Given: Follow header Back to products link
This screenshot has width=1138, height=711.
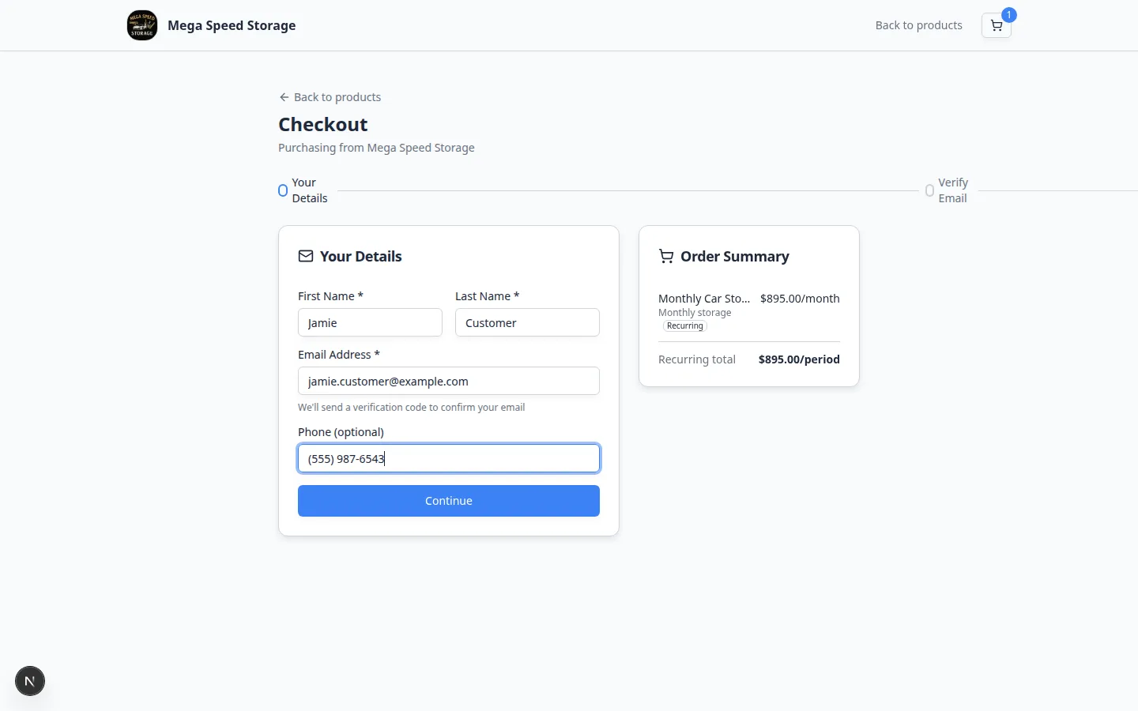Looking at the screenshot, I should (x=918, y=25).
